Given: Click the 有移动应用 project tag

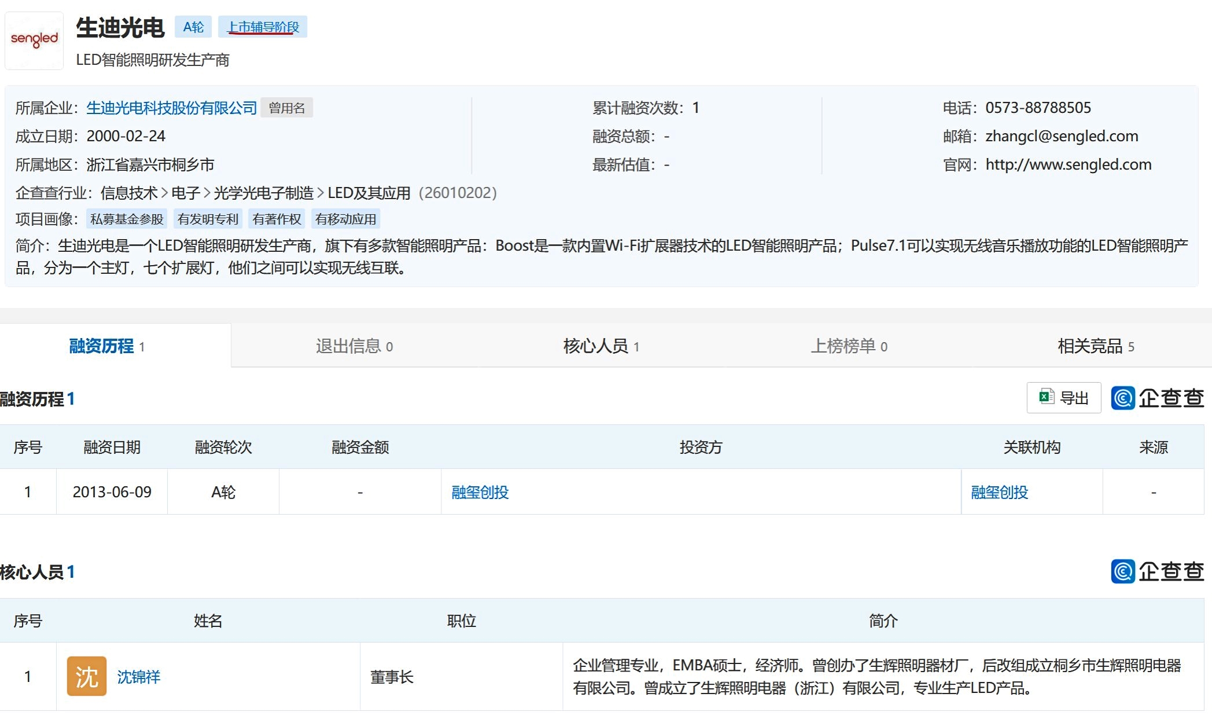Looking at the screenshot, I should tap(345, 219).
